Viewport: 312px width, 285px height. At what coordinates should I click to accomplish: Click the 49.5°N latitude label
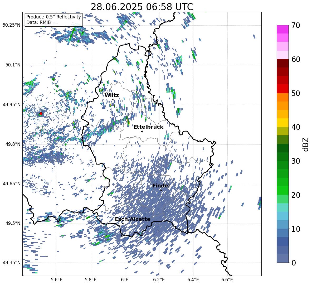pos(13,223)
